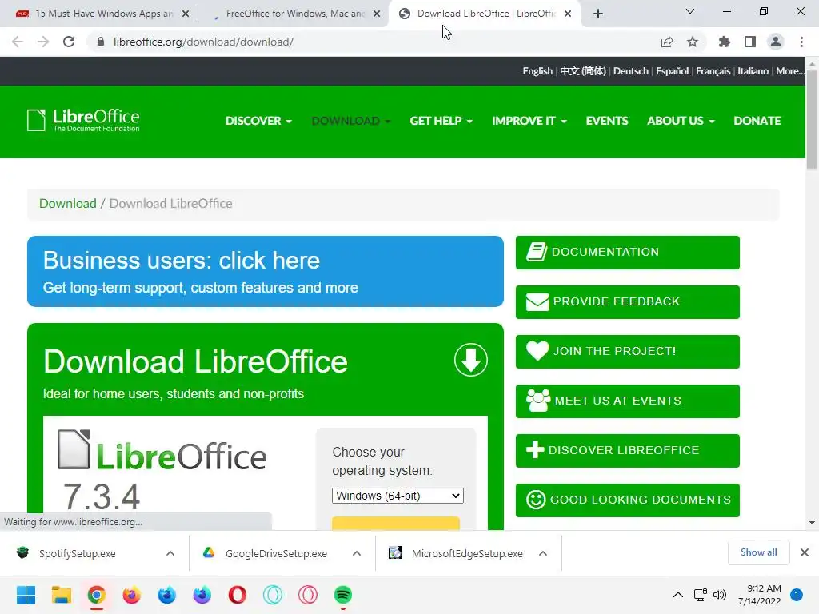
Task: Open the taskbar clock showing 9:12 AM
Action: point(760,595)
